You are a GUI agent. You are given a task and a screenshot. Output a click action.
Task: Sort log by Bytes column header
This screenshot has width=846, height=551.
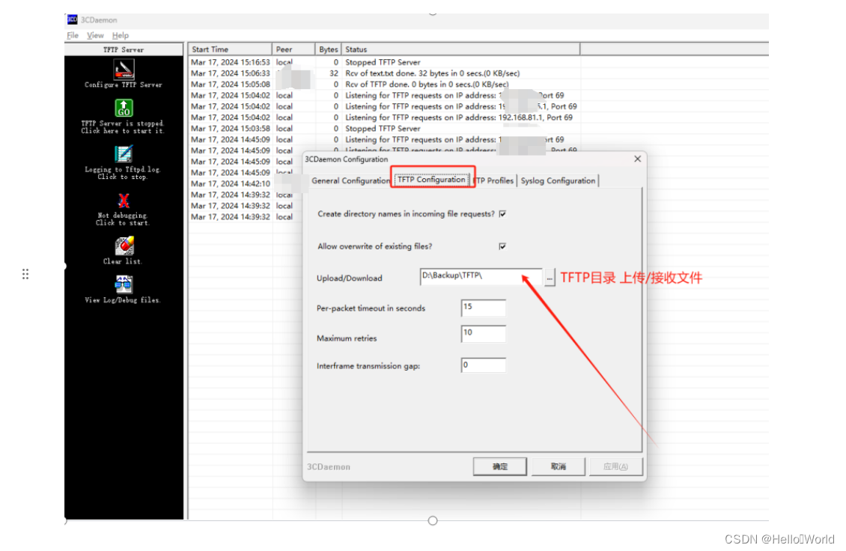tap(328, 49)
